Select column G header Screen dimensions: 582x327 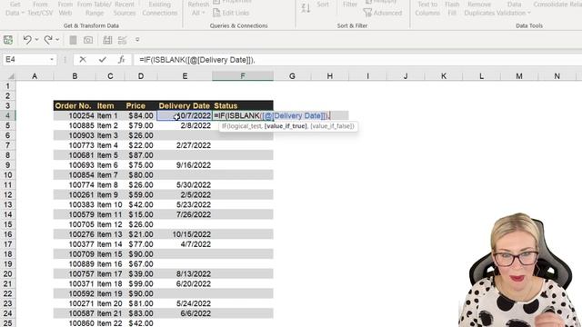coord(292,76)
